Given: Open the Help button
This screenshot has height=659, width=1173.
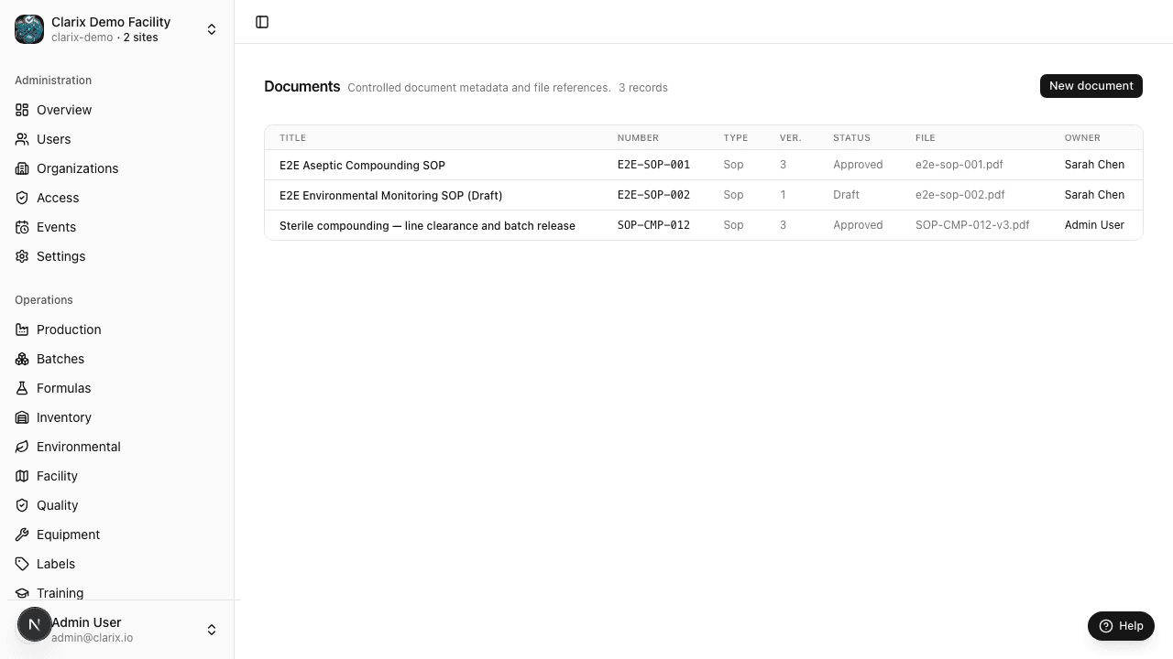Looking at the screenshot, I should point(1121,626).
